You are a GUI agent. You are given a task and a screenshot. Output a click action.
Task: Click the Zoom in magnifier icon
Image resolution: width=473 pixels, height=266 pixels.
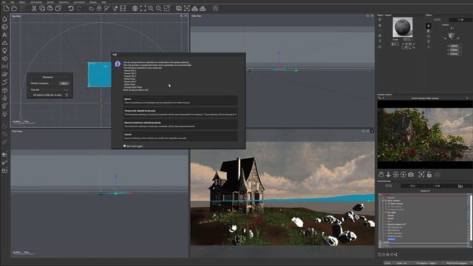[151, 8]
